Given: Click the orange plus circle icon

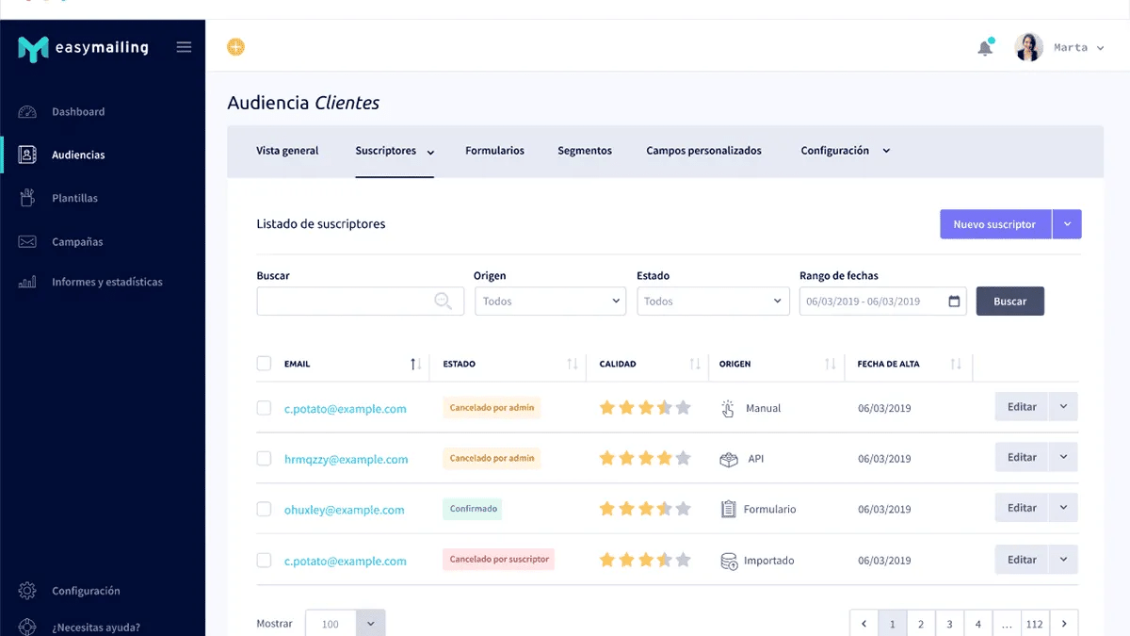Looking at the screenshot, I should pyautogui.click(x=235, y=47).
